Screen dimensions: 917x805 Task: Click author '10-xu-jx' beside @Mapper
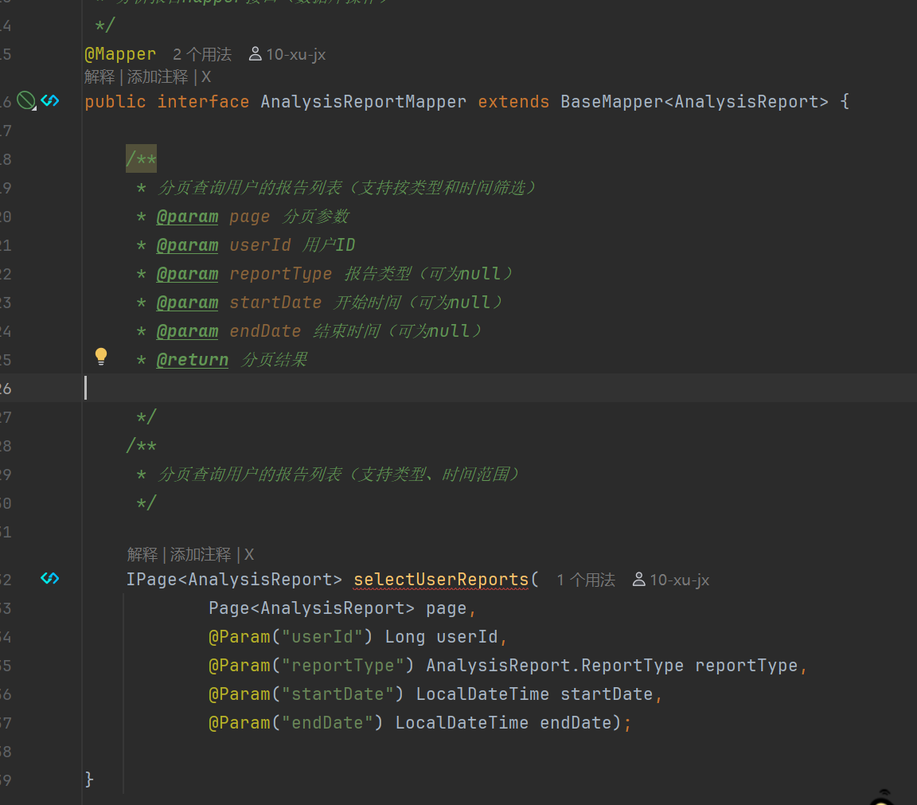[296, 54]
